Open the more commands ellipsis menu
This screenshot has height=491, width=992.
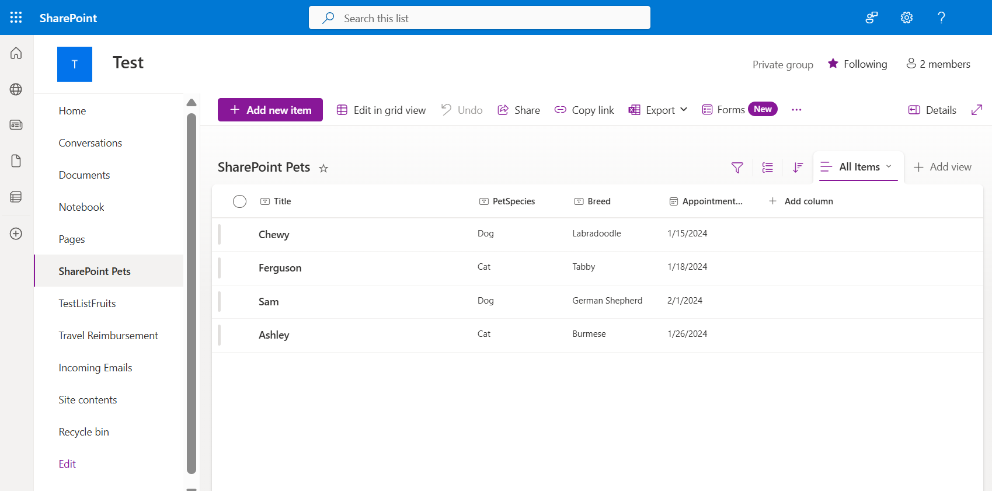[x=796, y=110]
